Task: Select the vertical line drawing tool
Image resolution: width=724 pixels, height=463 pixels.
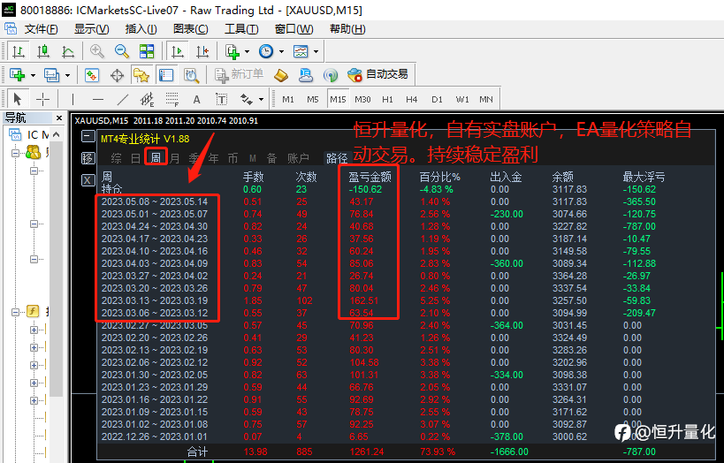Action: tap(72, 99)
